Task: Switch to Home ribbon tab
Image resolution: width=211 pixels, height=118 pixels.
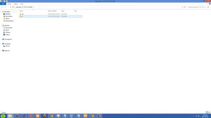Action: [9, 4]
